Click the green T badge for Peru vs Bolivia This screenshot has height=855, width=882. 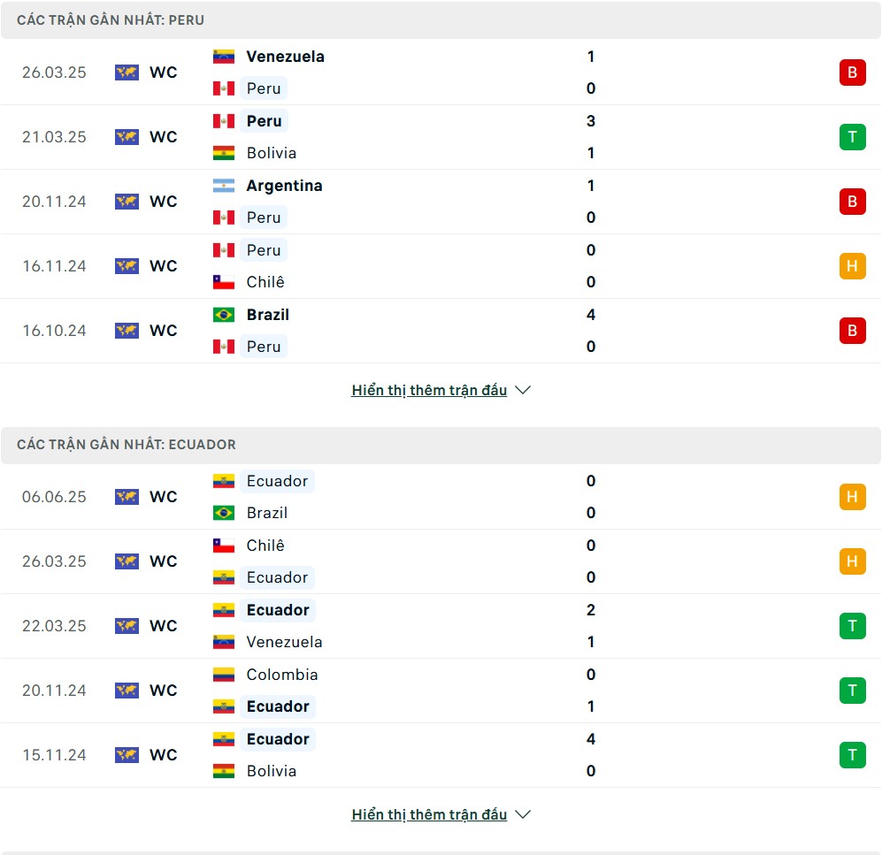[852, 137]
